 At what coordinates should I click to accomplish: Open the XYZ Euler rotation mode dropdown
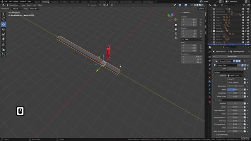point(192,40)
